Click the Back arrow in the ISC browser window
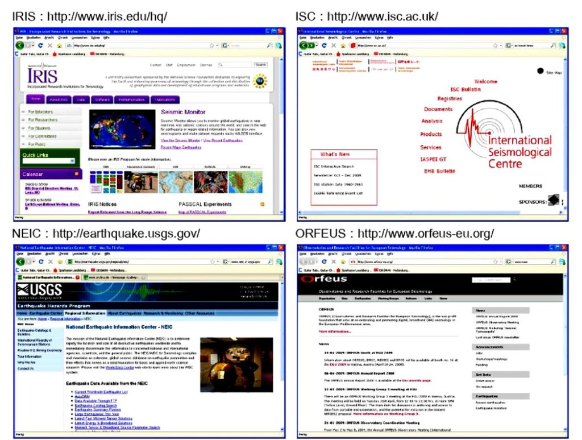 click(304, 45)
